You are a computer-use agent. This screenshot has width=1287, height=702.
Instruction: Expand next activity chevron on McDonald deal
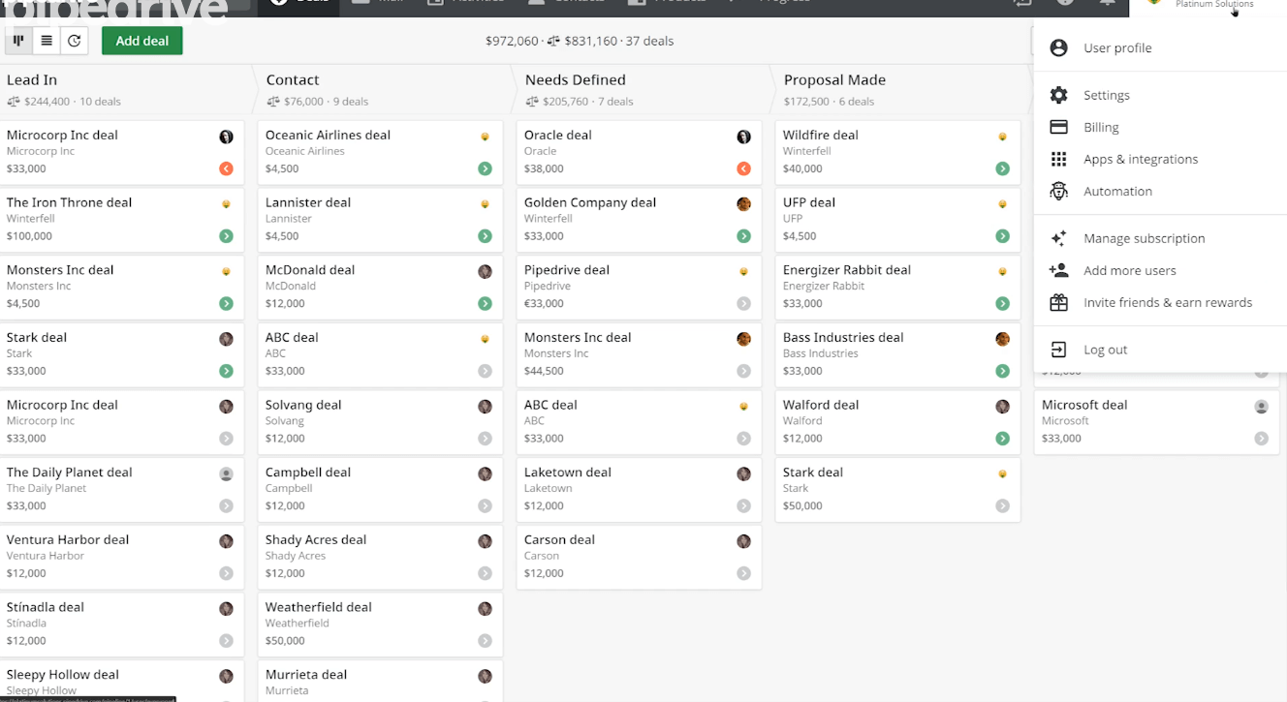(485, 302)
